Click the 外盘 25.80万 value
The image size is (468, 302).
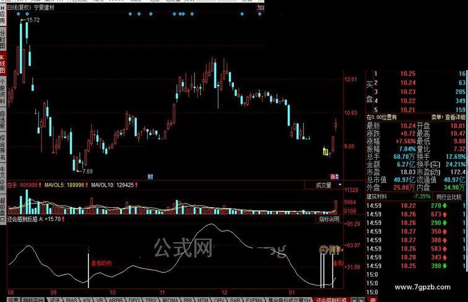point(404,187)
